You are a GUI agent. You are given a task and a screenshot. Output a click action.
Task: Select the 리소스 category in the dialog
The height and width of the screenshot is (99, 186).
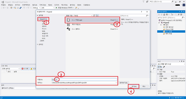44,29
